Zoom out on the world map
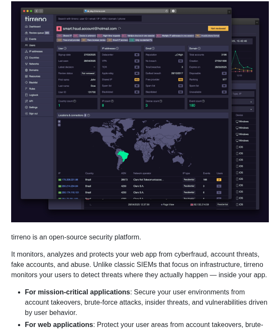 point(59,125)
